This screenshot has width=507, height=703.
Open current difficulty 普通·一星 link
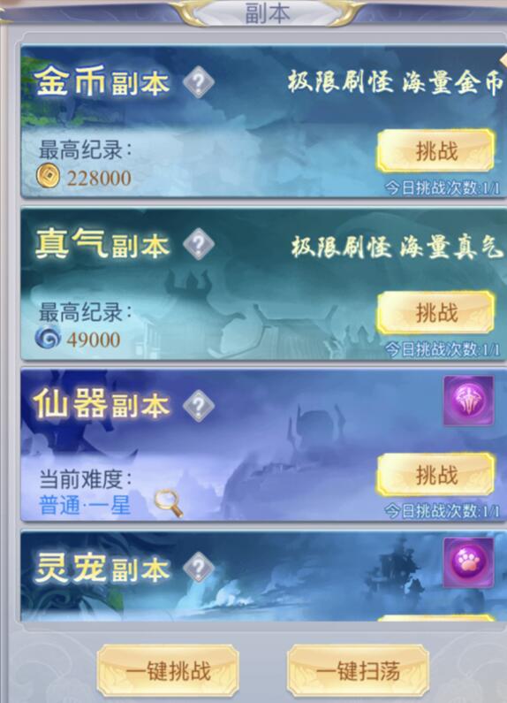point(85,505)
